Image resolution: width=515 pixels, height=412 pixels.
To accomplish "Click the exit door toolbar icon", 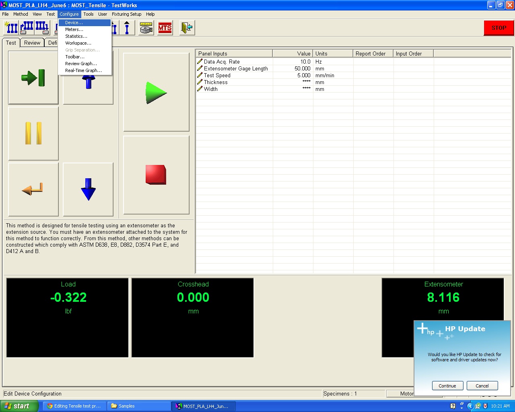I will click(187, 28).
